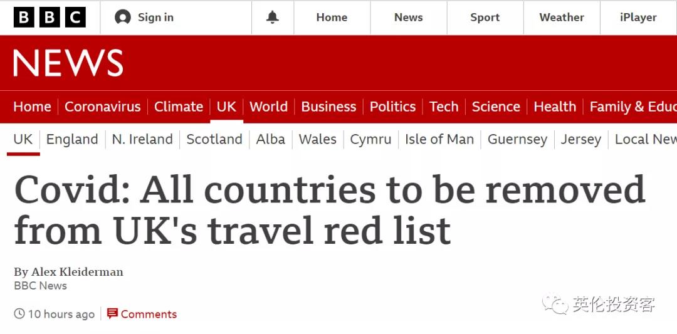The height and width of the screenshot is (334, 677).
Task: Click the Sign in link
Action: 155,18
